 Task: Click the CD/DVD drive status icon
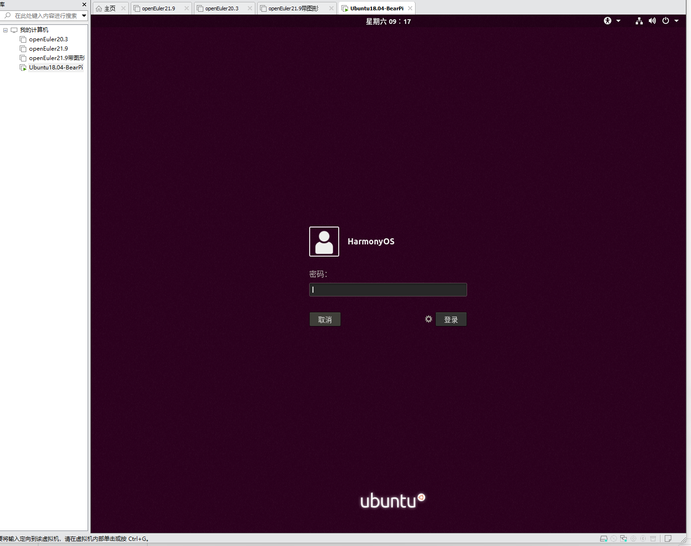(614, 538)
